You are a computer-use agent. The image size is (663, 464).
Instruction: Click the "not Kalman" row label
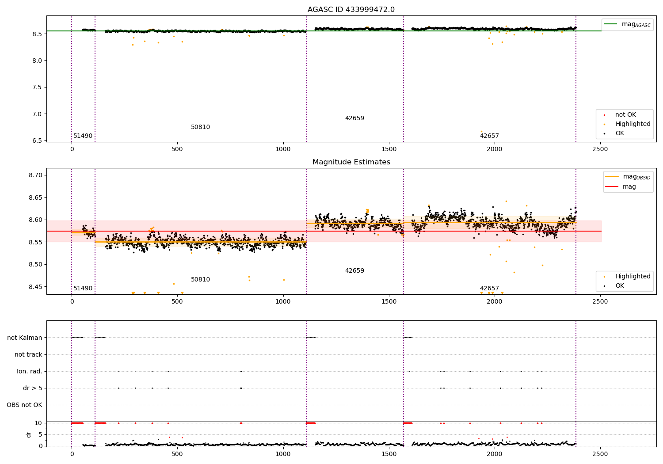(x=25, y=338)
